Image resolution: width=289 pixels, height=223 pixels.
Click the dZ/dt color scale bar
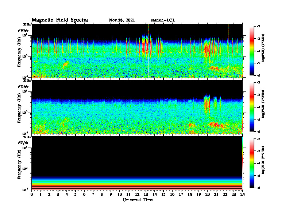(x=252, y=163)
